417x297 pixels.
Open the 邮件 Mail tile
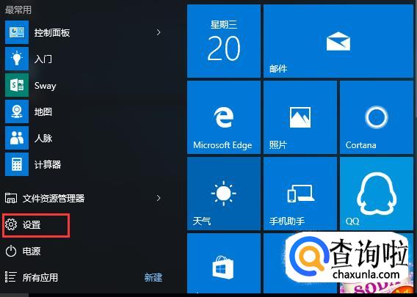point(338,41)
